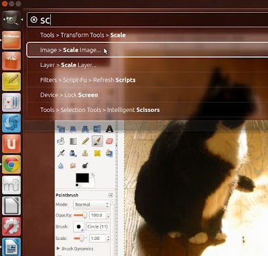
Task: Choose Device > Lock Screen result
Action: [x=147, y=95]
